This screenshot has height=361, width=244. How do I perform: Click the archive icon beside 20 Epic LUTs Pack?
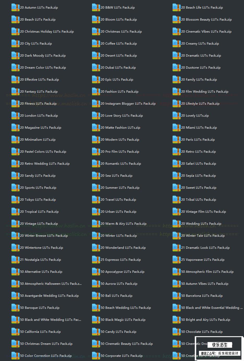point(96,80)
